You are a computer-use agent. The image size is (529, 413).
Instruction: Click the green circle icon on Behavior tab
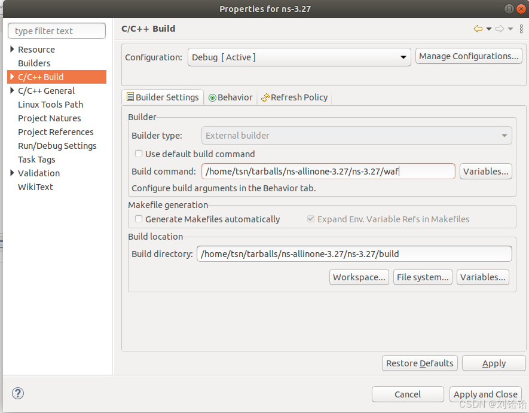click(x=212, y=97)
